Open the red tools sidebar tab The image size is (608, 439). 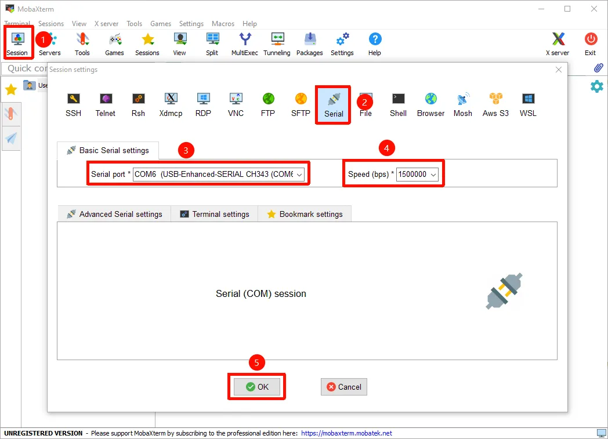11,114
